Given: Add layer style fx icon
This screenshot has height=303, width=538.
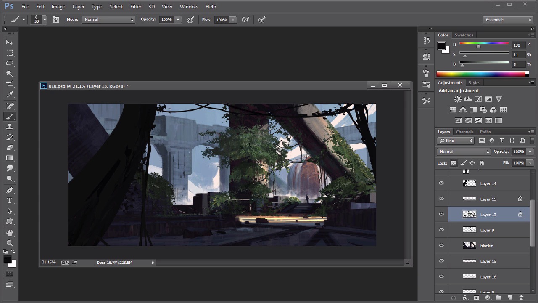Looking at the screenshot, I should point(465,298).
